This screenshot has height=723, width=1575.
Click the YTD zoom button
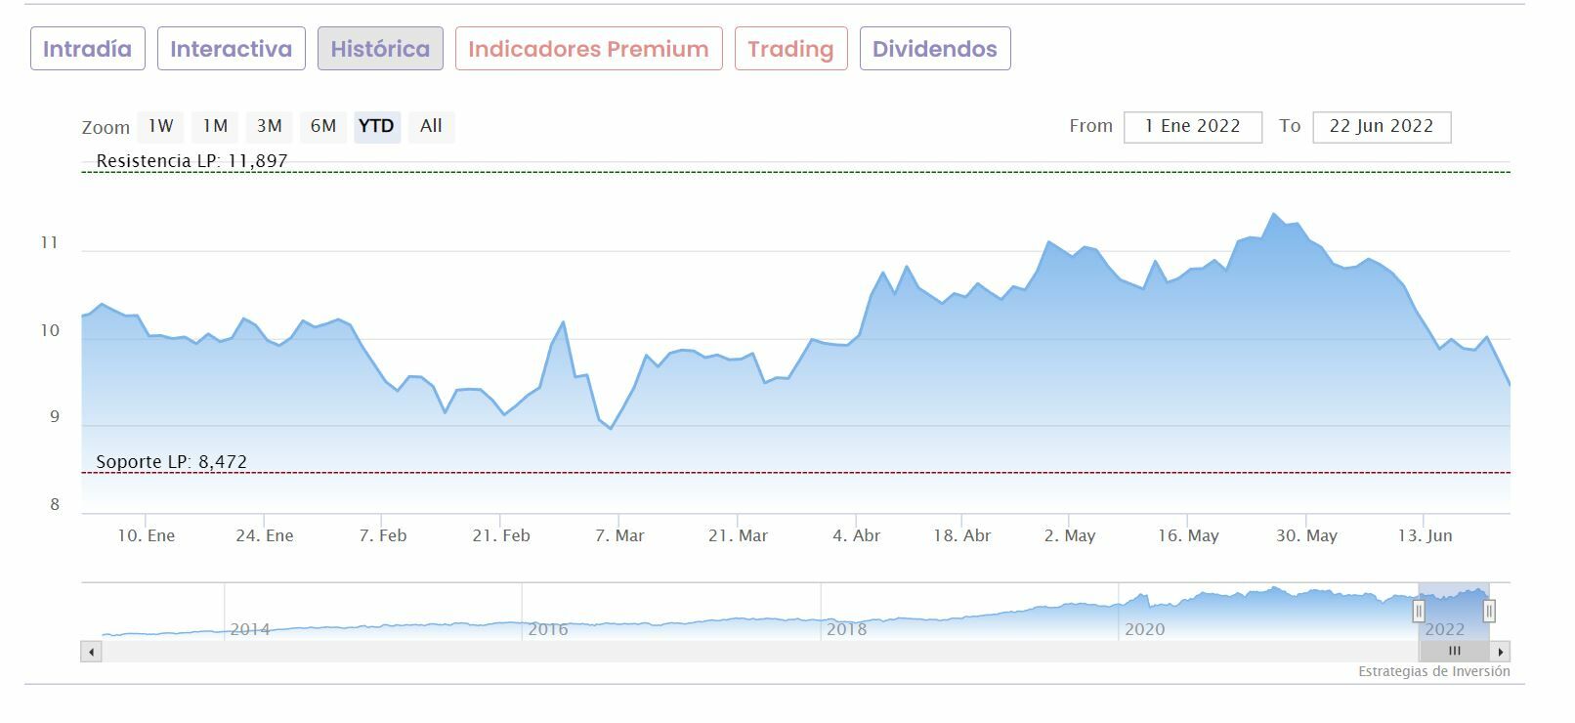pos(376,126)
